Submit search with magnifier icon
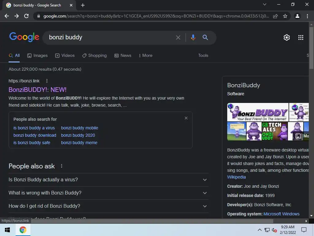 coord(205,37)
